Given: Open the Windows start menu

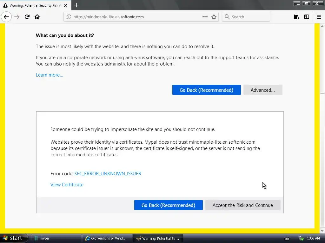Looking at the screenshot, I should [14, 238].
